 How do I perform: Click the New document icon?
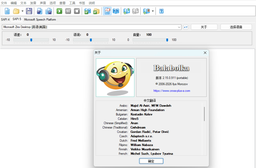tap(7, 11)
